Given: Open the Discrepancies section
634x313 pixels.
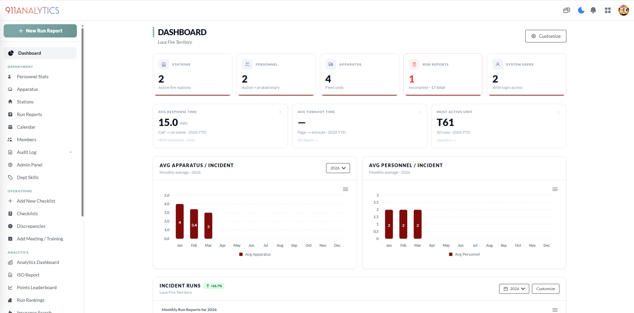Looking at the screenshot, I should (x=31, y=226).
